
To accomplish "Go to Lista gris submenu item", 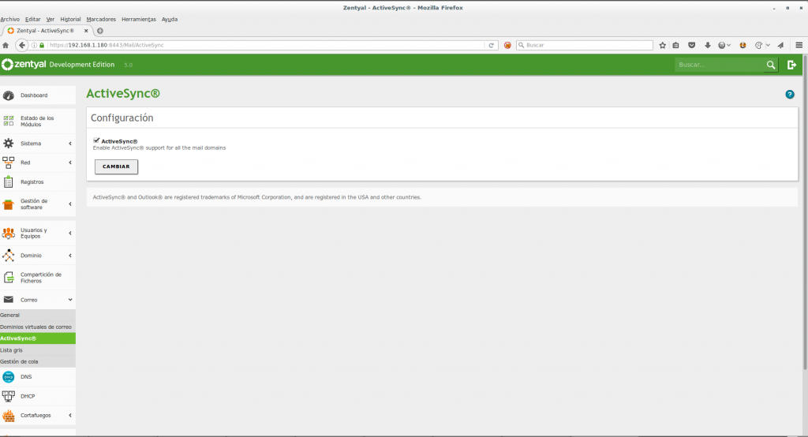I will point(12,349).
